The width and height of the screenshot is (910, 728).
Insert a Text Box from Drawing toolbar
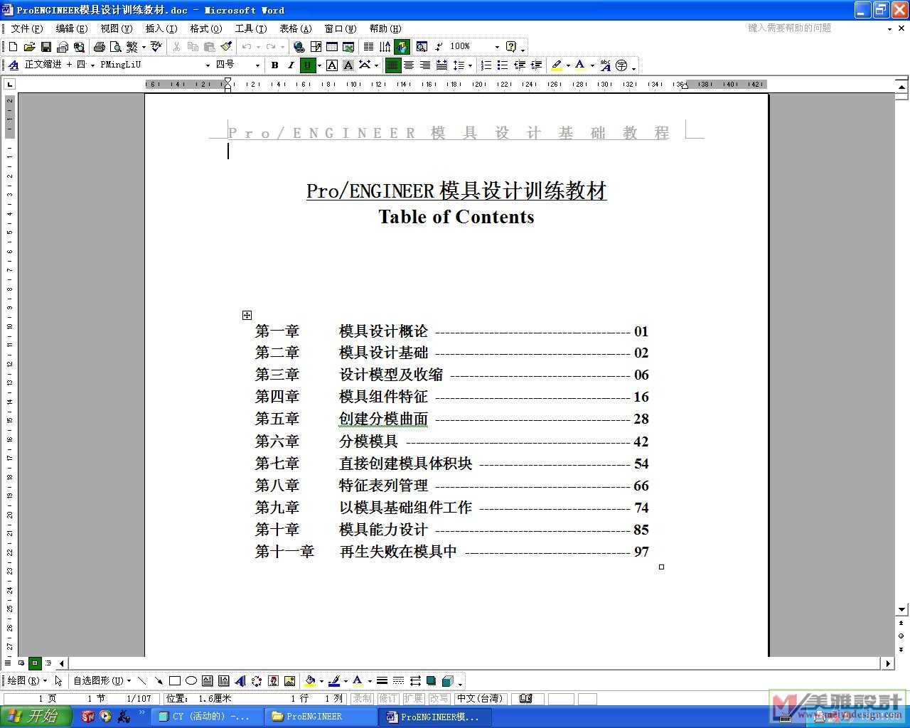click(x=208, y=680)
